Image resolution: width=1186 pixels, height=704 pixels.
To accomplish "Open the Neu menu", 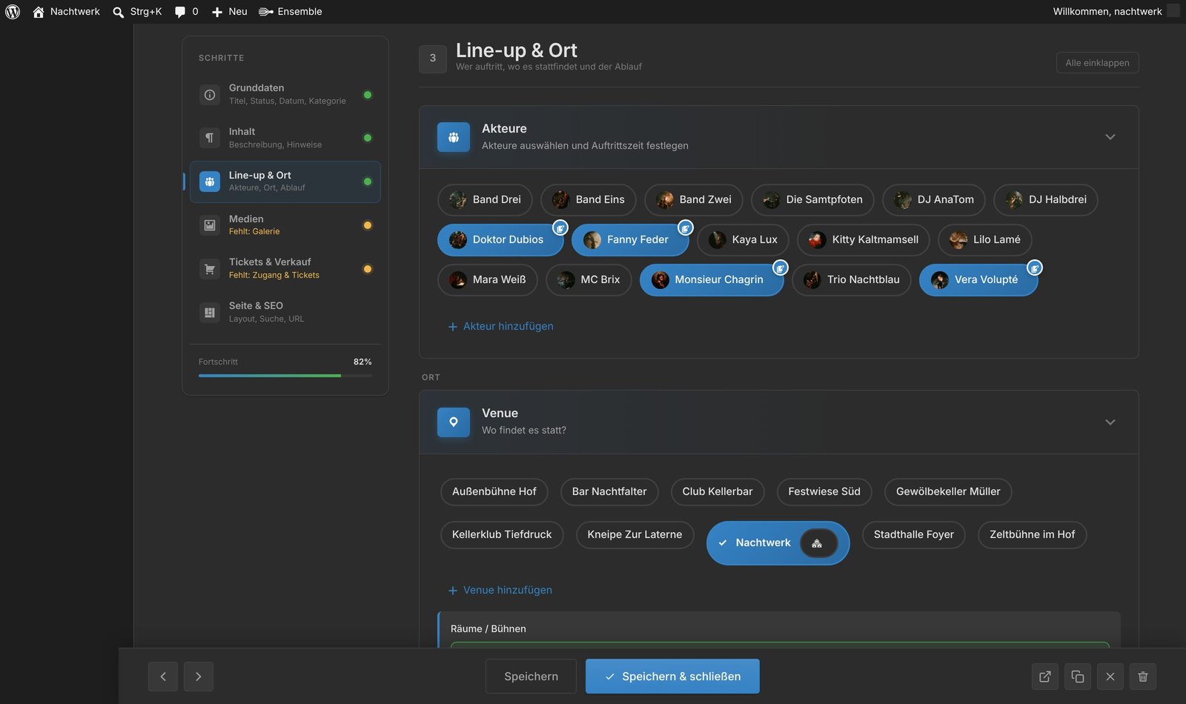I will coord(230,12).
